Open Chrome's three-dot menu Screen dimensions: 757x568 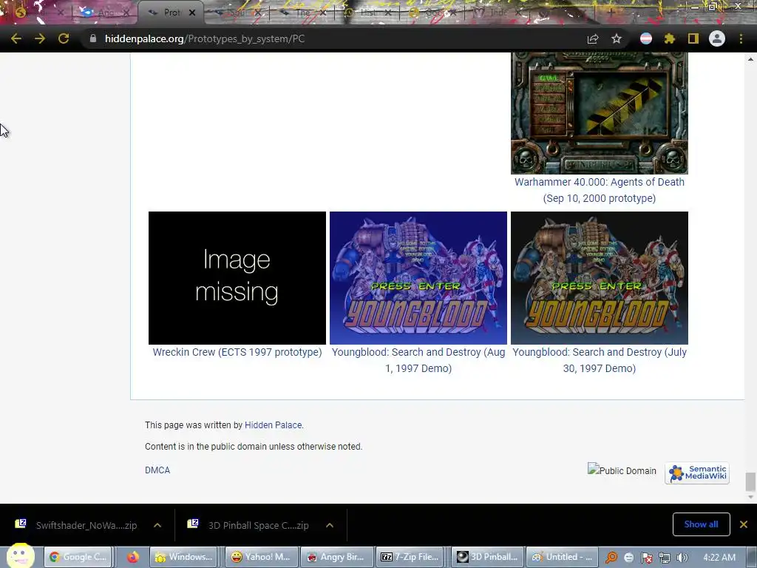click(x=741, y=38)
